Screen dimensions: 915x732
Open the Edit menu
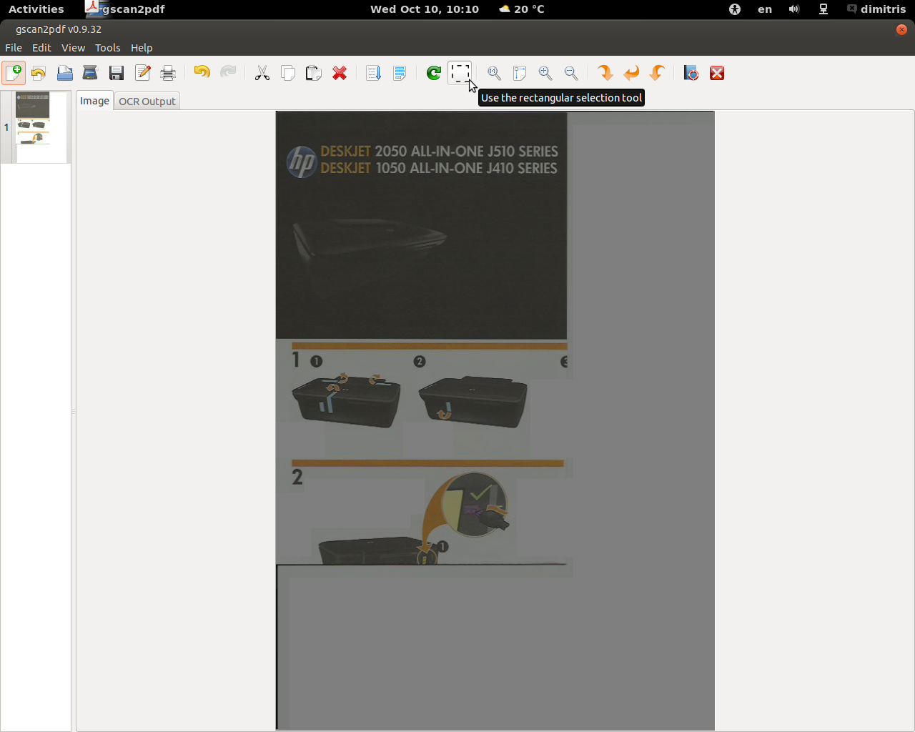(41, 48)
